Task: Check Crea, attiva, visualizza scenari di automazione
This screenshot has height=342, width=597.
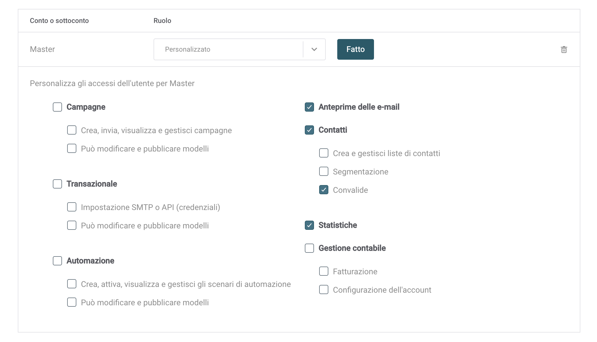Action: click(x=72, y=284)
